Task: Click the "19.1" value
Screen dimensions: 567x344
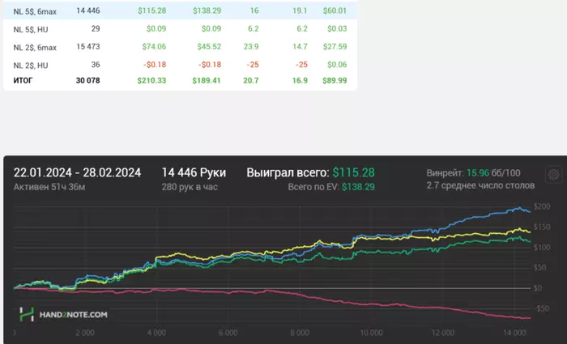Action: point(300,11)
